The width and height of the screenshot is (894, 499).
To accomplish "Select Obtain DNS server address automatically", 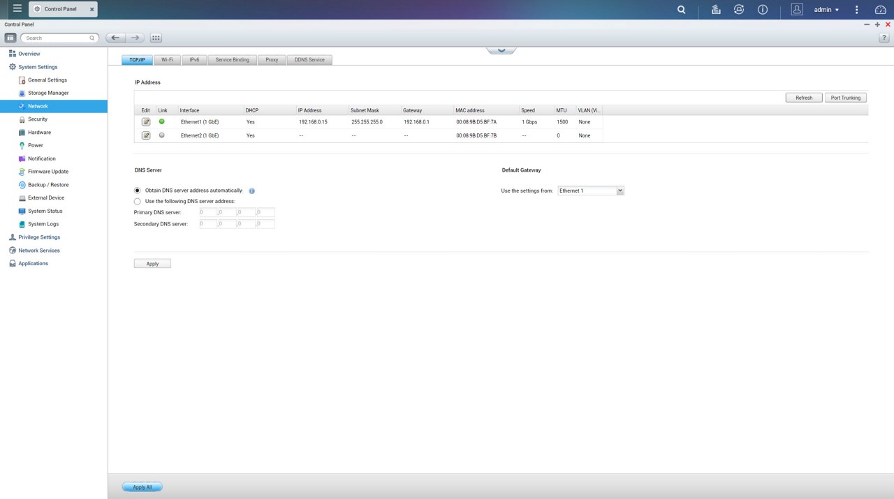I will (138, 191).
